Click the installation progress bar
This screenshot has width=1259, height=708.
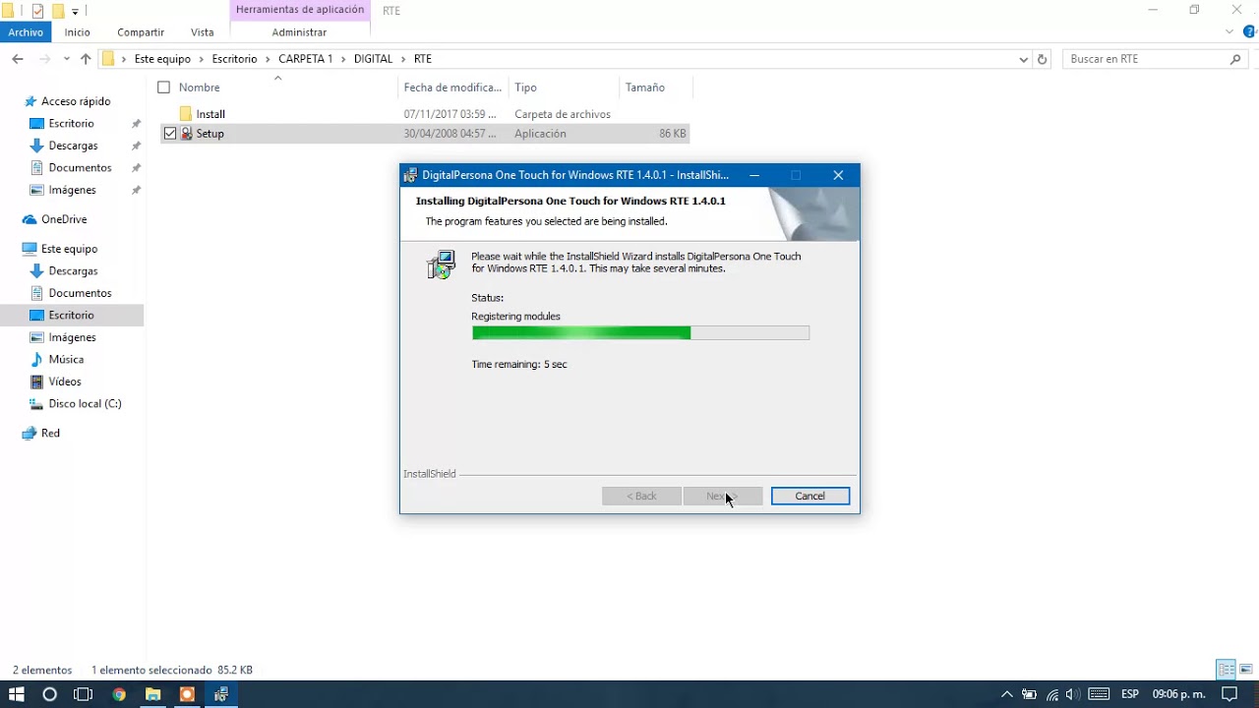[x=640, y=333]
